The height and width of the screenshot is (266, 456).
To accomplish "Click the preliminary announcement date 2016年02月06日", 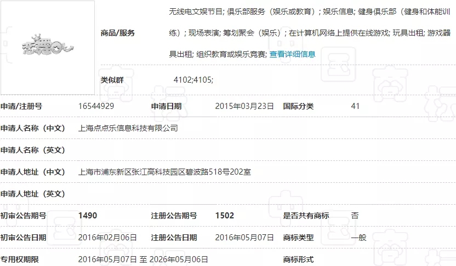I will pyautogui.click(x=107, y=238).
